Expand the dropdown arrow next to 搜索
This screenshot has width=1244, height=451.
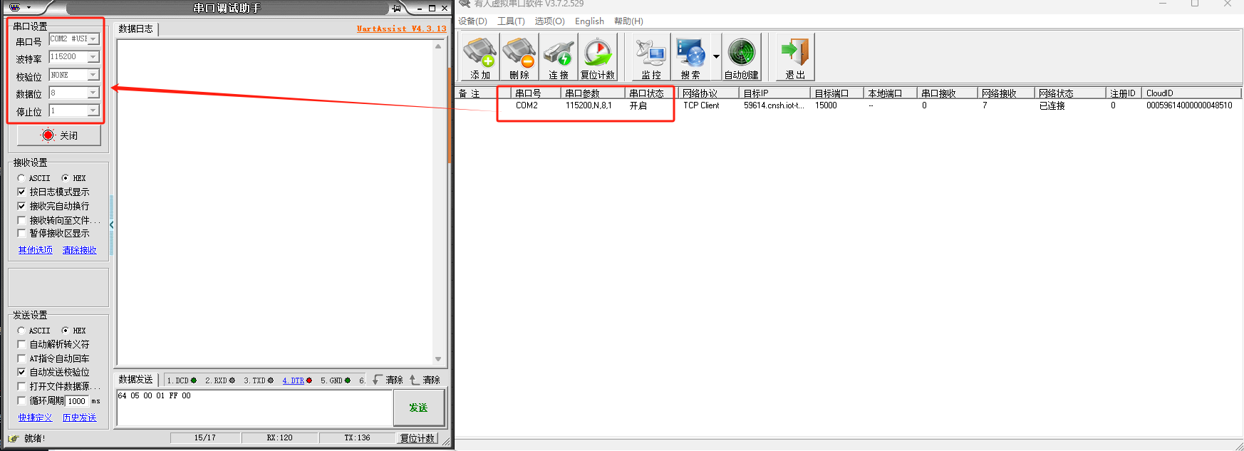coord(715,57)
